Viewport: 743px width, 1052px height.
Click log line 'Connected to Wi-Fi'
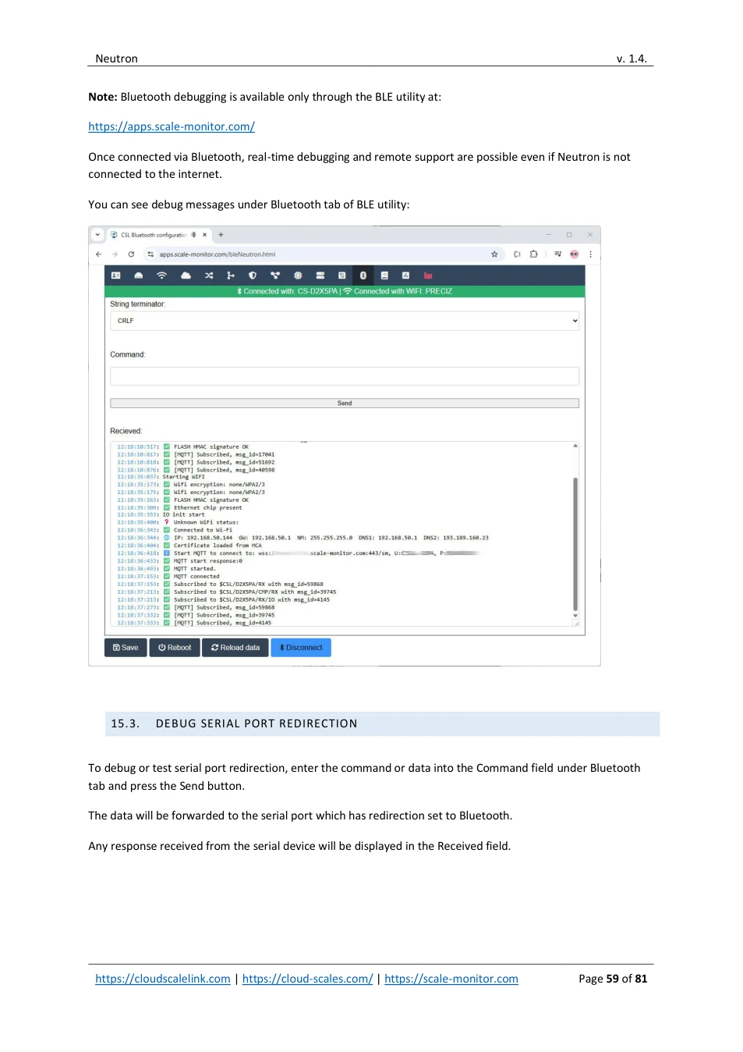click(x=203, y=531)
